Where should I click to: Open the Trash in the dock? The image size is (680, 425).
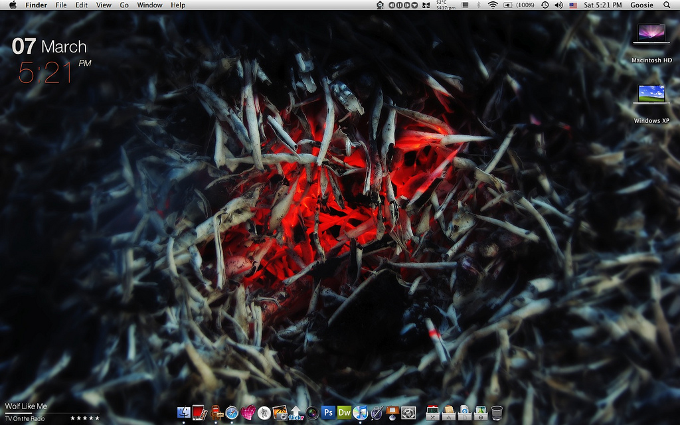point(497,412)
